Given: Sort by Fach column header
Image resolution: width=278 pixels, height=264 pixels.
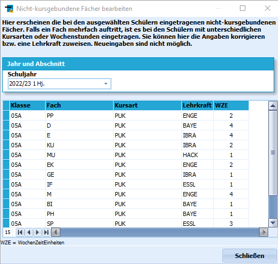Looking at the screenshot, I should point(79,105).
